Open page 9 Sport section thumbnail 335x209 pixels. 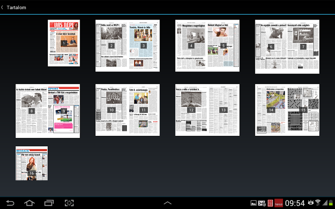coord(64,111)
